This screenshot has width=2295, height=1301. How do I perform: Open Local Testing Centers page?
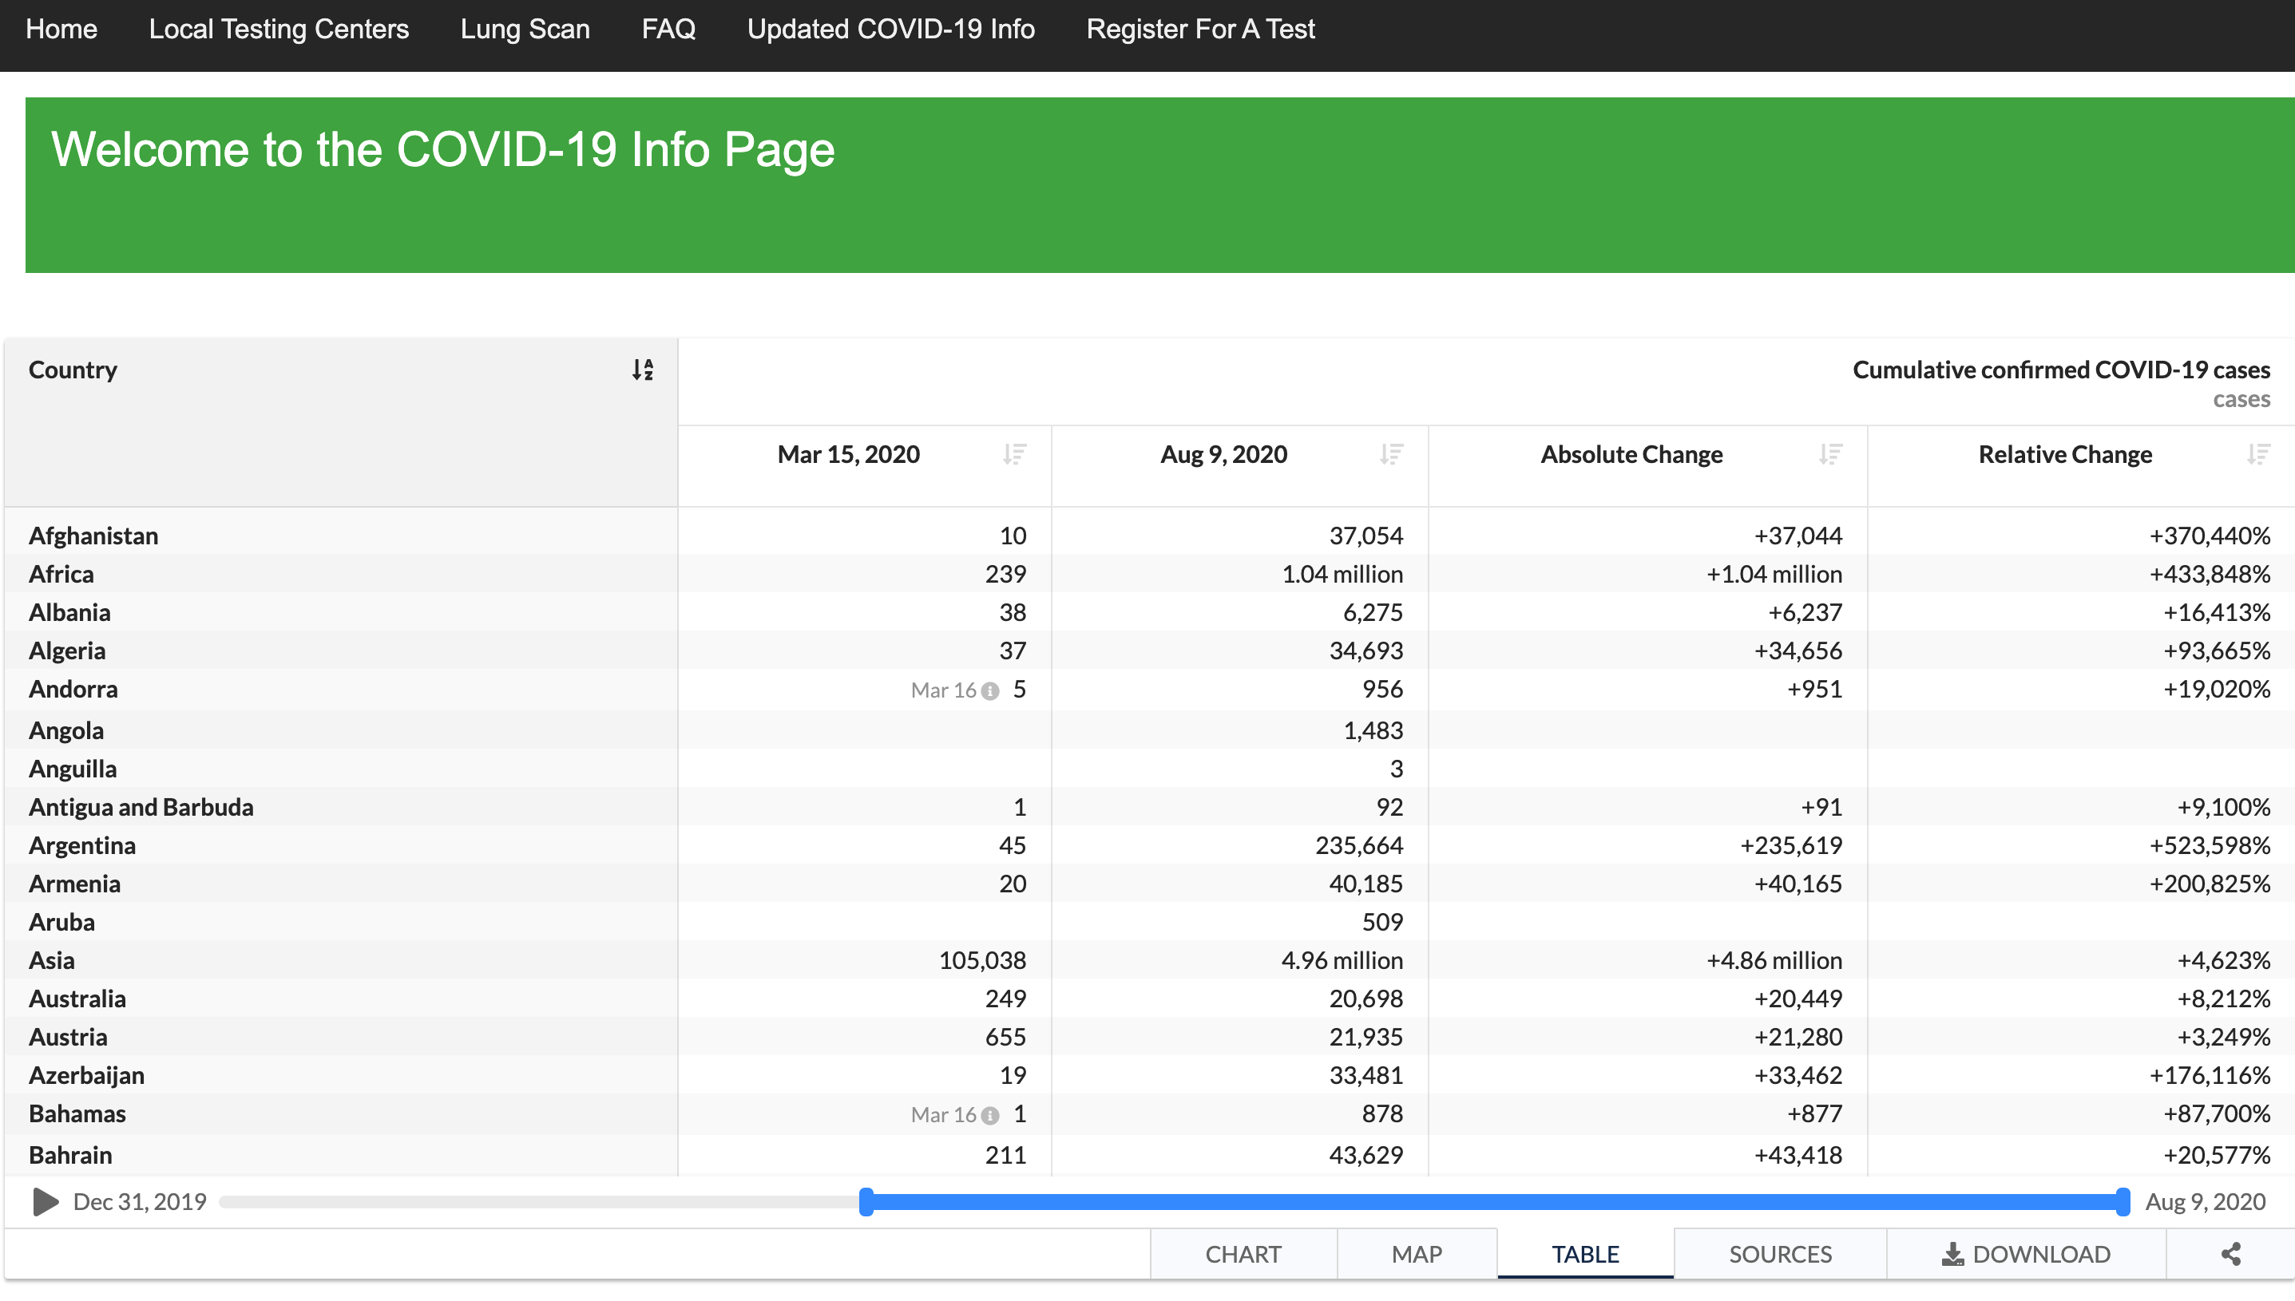279,30
